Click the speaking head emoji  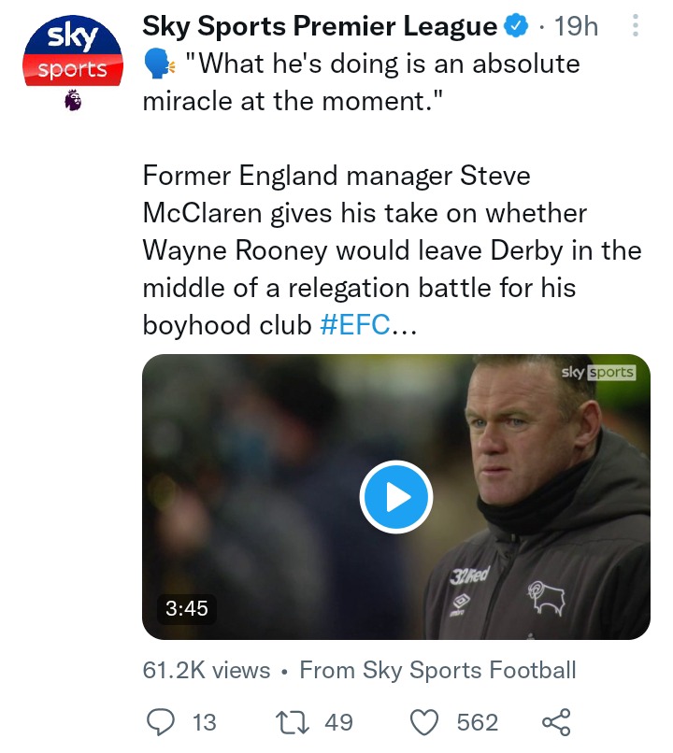click(159, 64)
